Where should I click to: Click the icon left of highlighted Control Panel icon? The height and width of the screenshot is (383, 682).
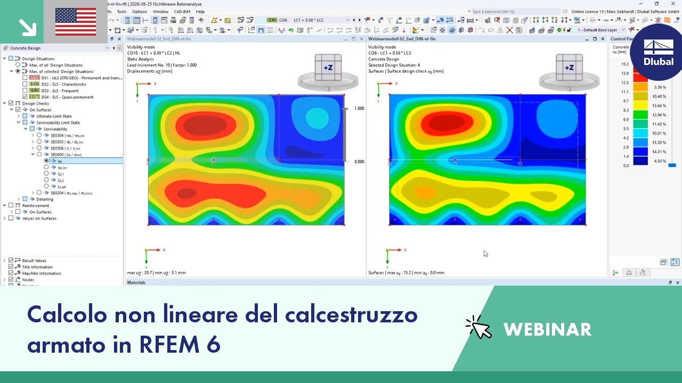664,262
